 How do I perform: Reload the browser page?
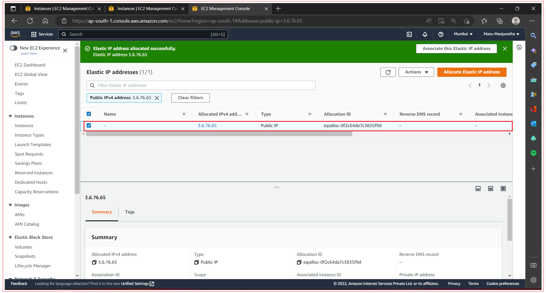click(30, 21)
